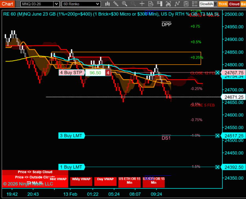
Task: Cancel the 24517.25 Buy LMT order X
Action: click(217, 136)
